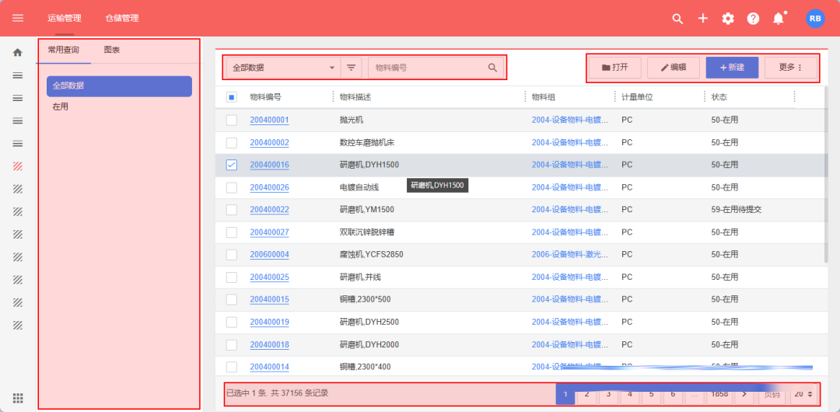The image size is (840, 412).
Task: Open material link 200400027
Action: pos(269,232)
